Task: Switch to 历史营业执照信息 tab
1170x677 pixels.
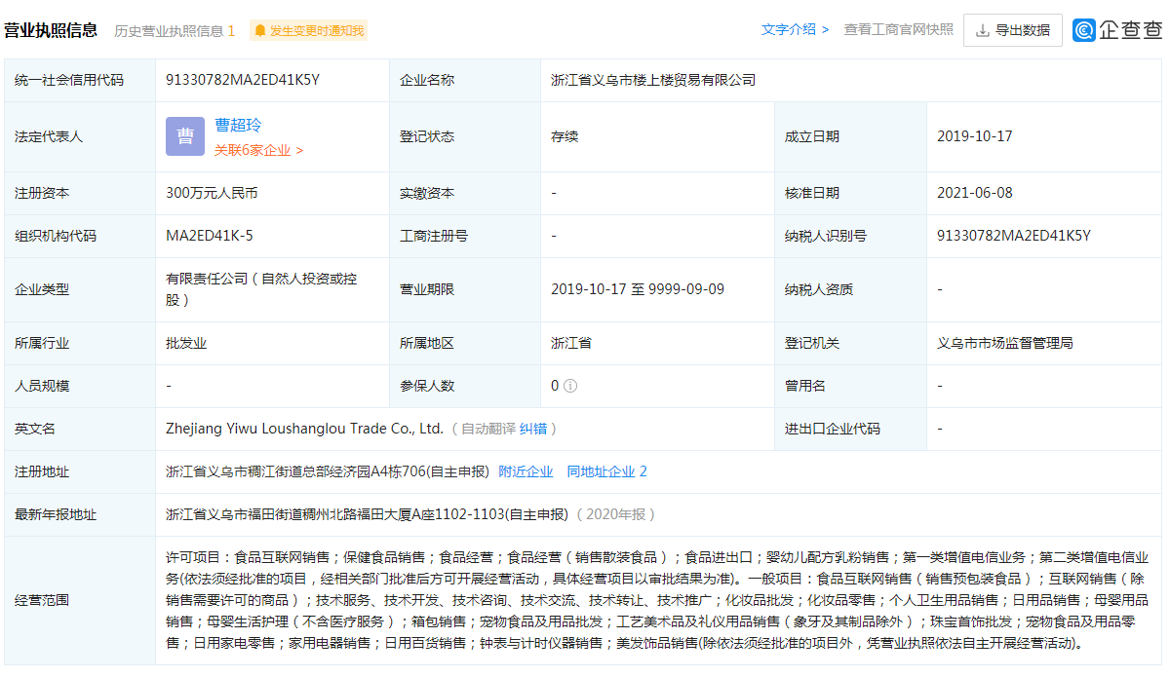Action: [174, 30]
